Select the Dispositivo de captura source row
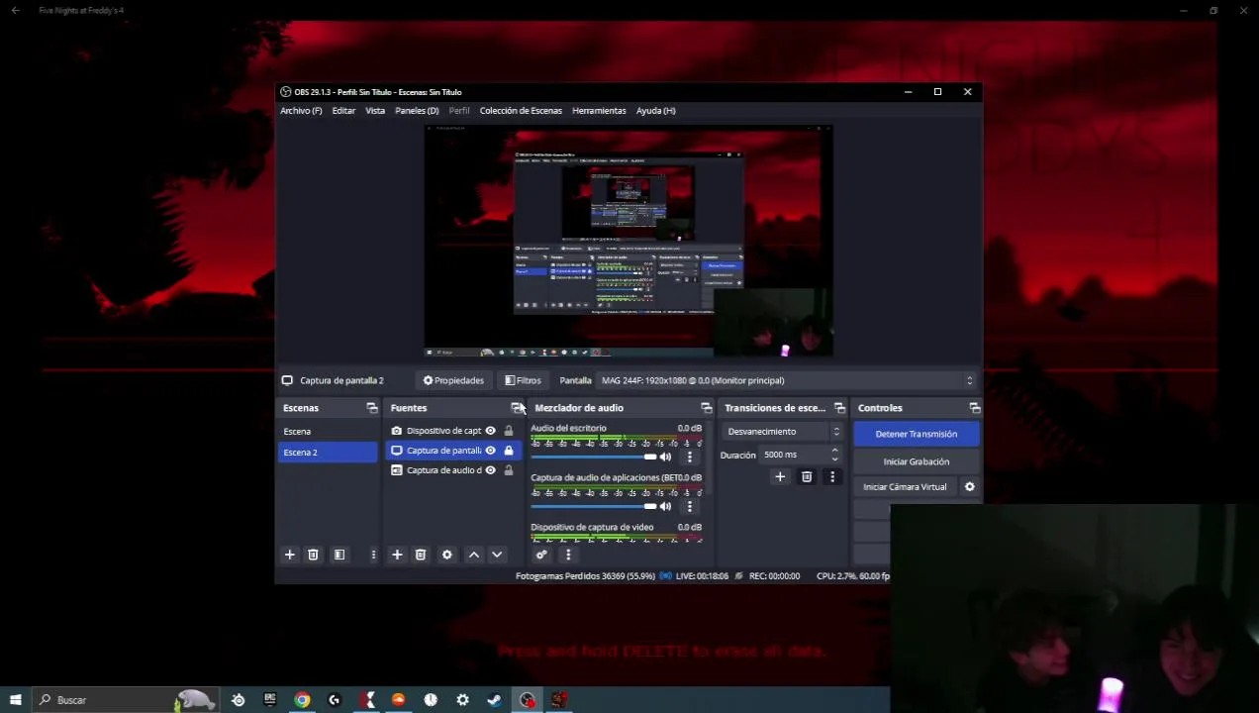1259x713 pixels. point(453,431)
